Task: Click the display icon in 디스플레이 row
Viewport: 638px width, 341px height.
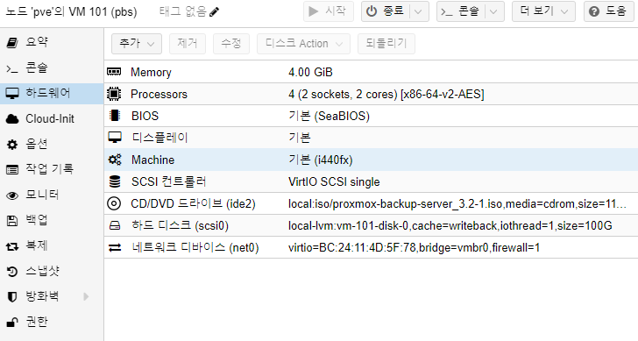Action: pos(114,138)
